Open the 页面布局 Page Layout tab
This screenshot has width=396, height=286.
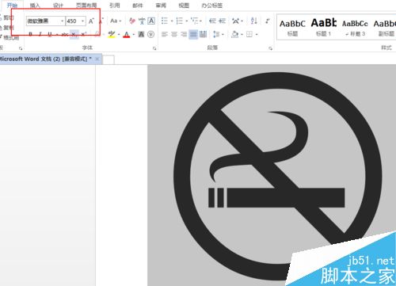[x=86, y=6]
